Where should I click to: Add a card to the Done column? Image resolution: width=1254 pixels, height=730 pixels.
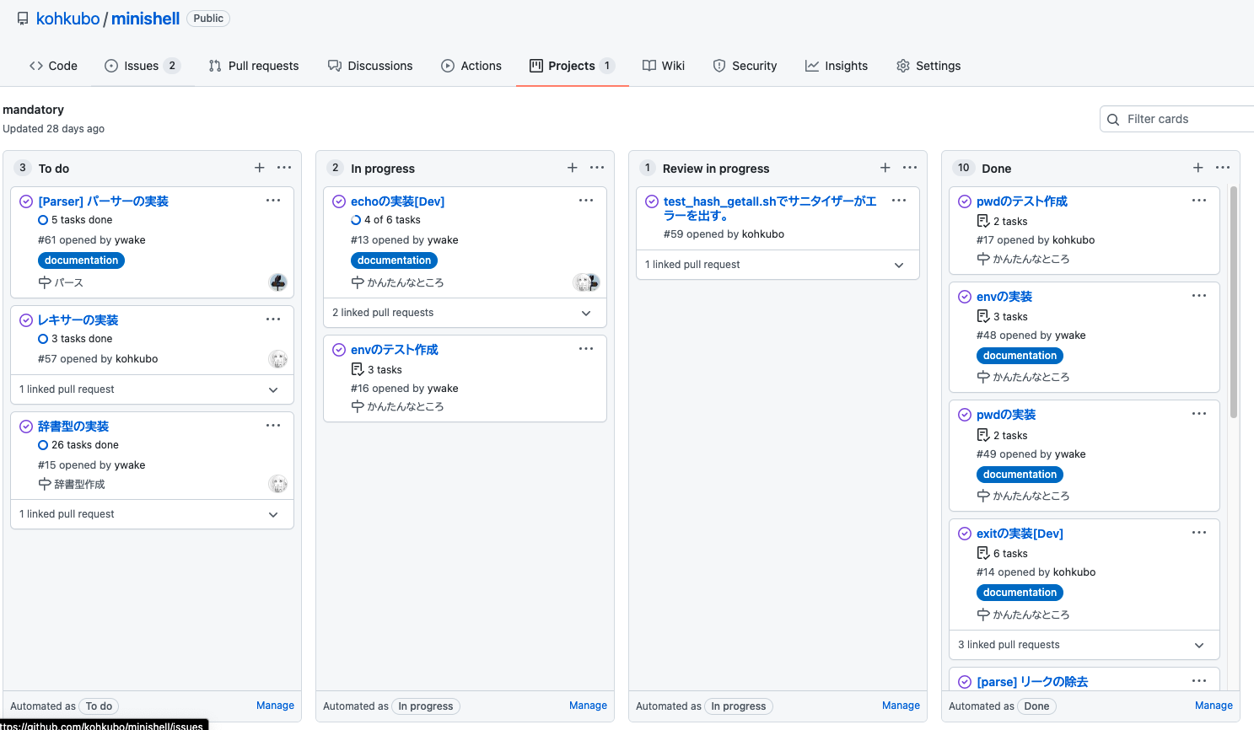[1198, 168]
